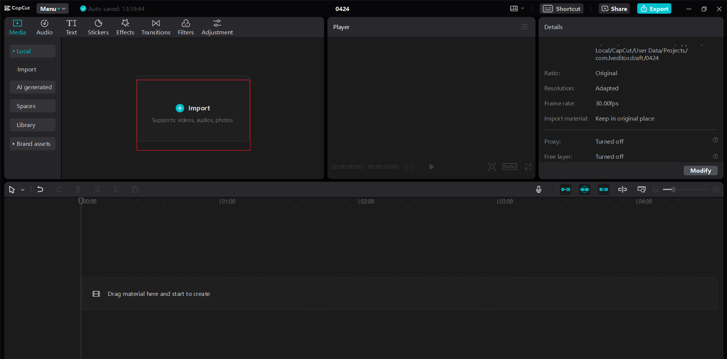Screen dimensions: 727x359
Task: Open the layout selector dropdown
Action: click(517, 9)
